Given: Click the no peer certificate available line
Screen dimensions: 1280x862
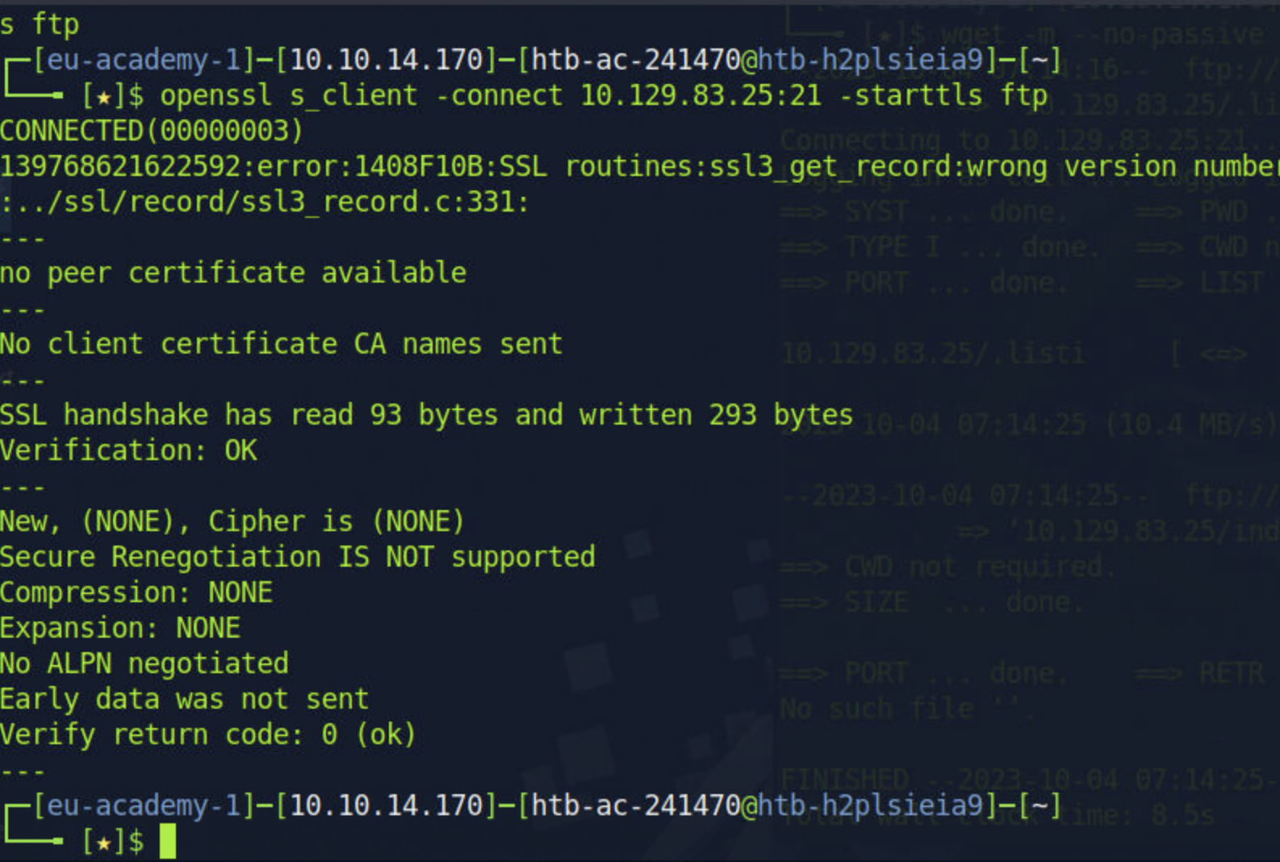Looking at the screenshot, I should pyautogui.click(x=233, y=273).
